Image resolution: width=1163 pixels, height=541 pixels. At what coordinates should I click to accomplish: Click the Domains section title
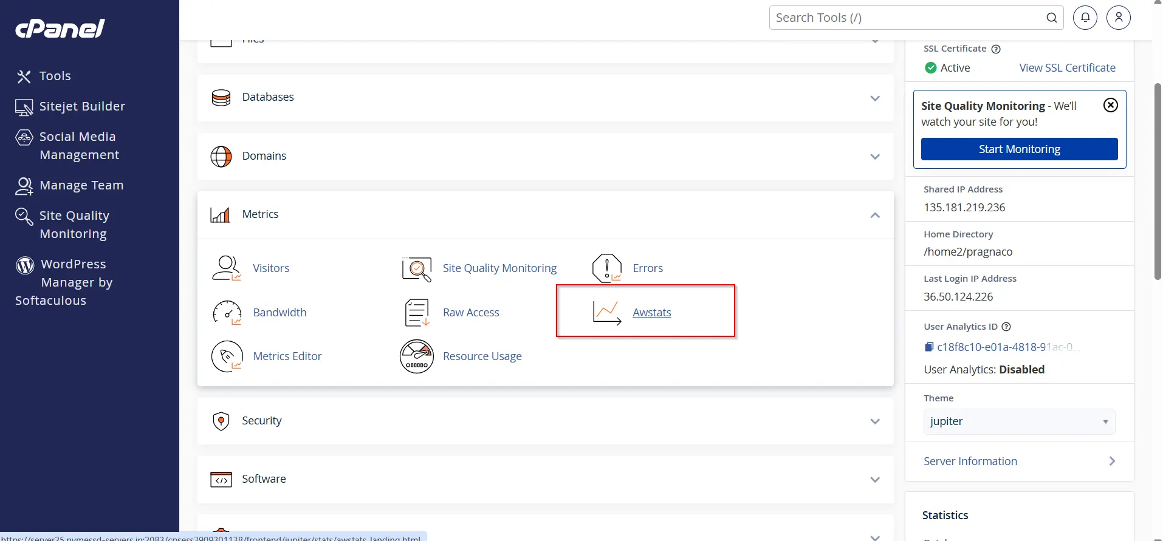pos(264,156)
